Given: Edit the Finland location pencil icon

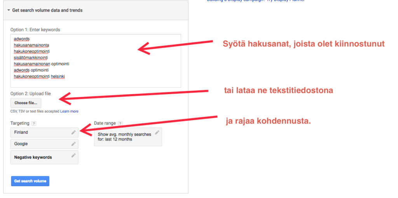Looking at the screenshot, I should (73, 132).
